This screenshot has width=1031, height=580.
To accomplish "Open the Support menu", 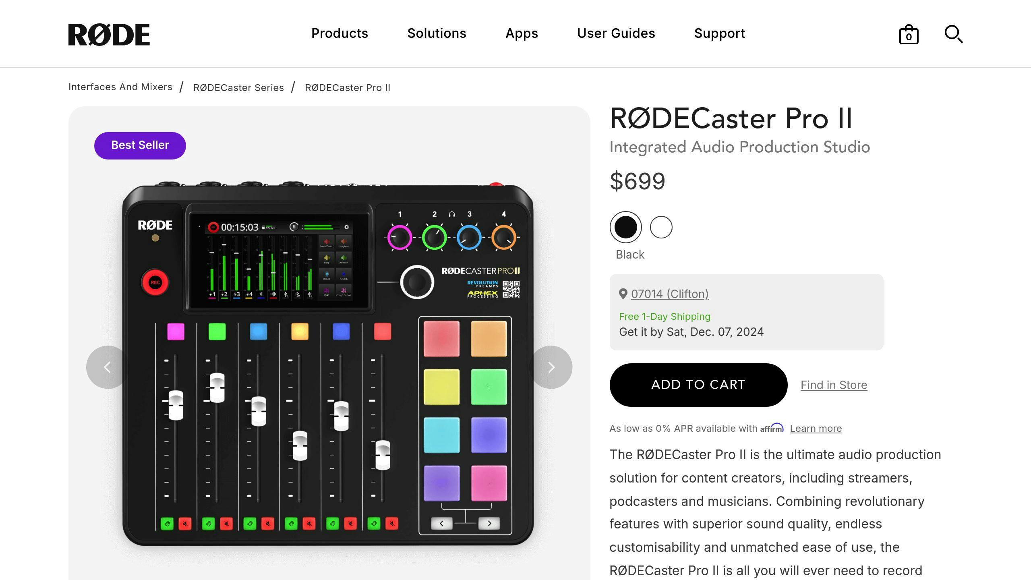I will 719,33.
